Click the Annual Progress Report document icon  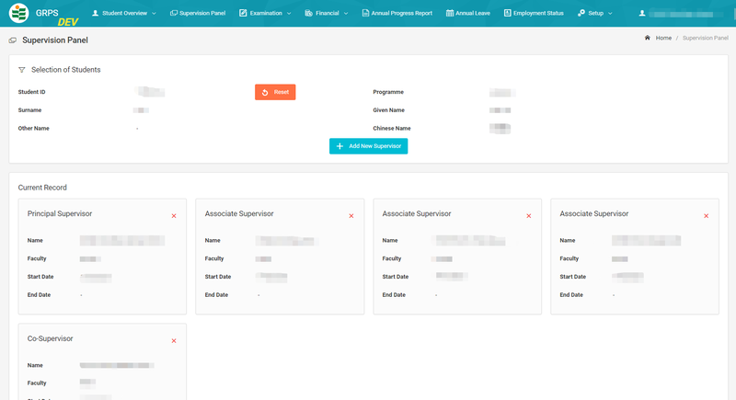pos(365,13)
